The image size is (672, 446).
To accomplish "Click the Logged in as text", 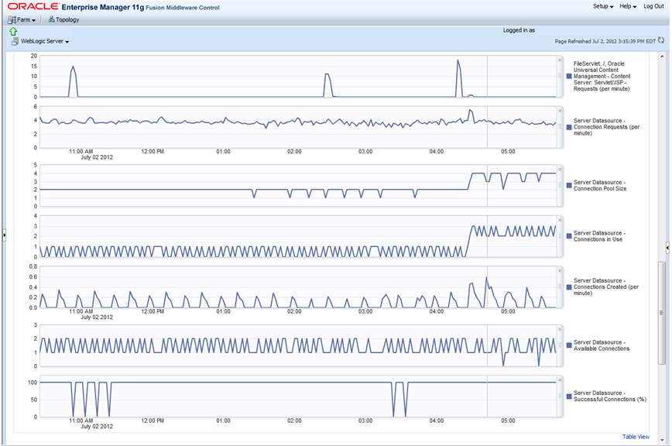I will (x=519, y=30).
